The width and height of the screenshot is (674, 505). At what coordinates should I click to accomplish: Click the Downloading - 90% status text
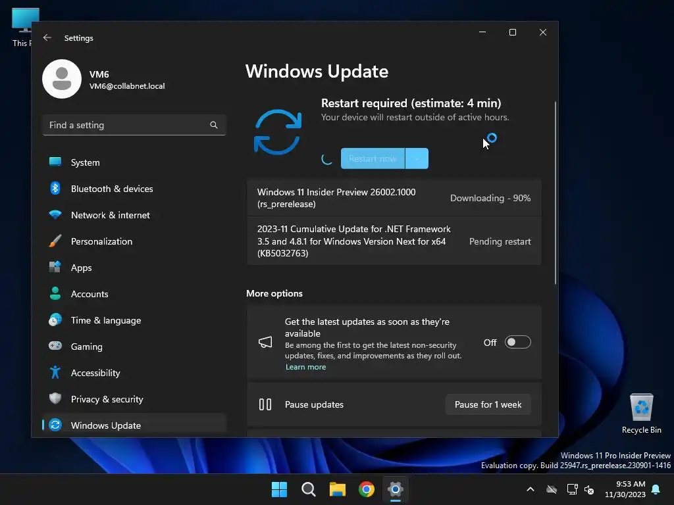click(490, 198)
